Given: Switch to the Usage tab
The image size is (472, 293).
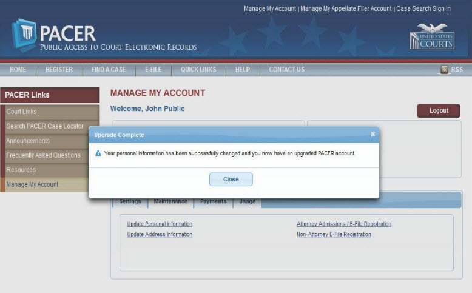Looking at the screenshot, I should [248, 201].
